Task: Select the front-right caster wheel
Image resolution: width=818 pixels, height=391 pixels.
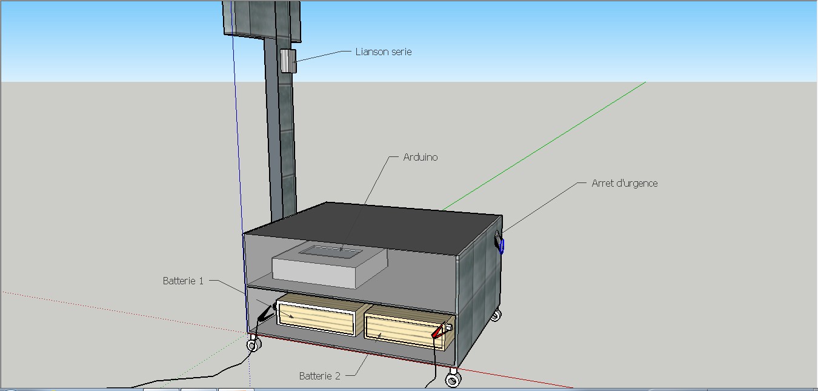Action: coord(453,380)
